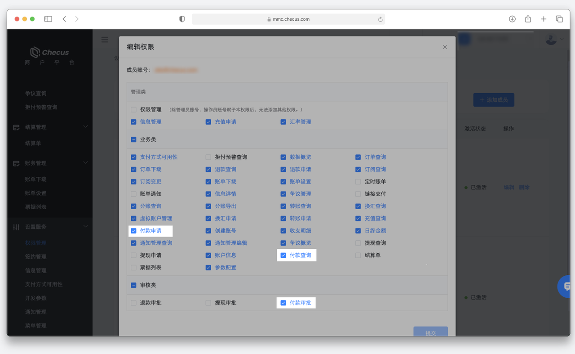Click the Safari tab overview icon

click(559, 19)
